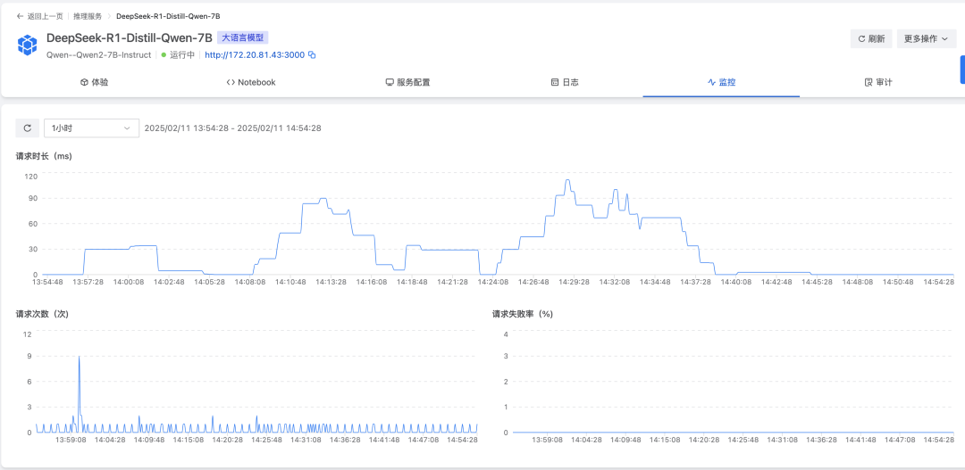This screenshot has width=965, height=470.
Task: Click the 14:40:08 label on the latency chart
Action: click(735, 282)
